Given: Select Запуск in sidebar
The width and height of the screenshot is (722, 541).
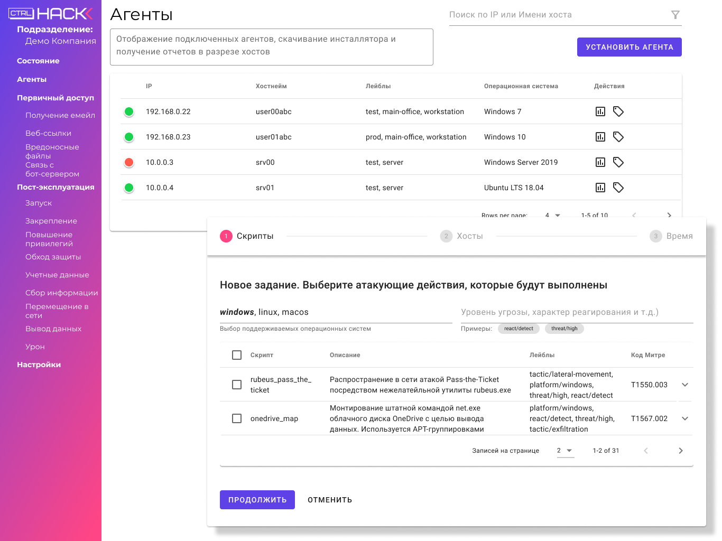Looking at the screenshot, I should pyautogui.click(x=39, y=203).
